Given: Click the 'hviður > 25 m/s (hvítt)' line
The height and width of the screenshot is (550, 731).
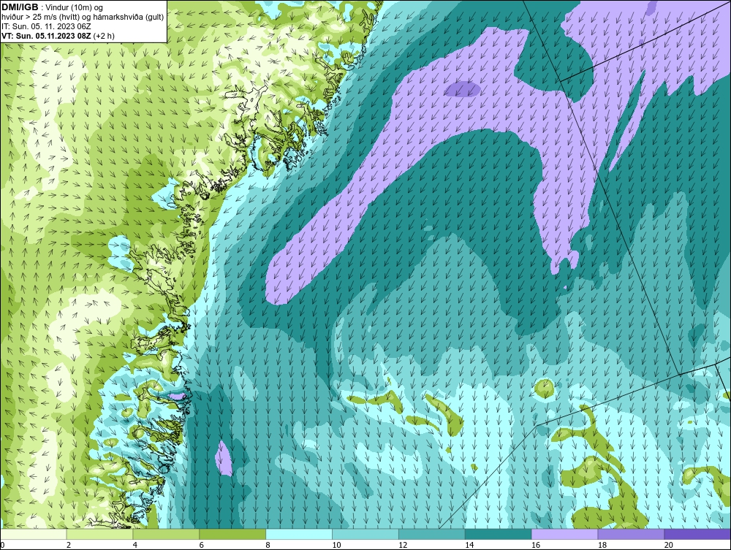Looking at the screenshot, I should [40, 17].
